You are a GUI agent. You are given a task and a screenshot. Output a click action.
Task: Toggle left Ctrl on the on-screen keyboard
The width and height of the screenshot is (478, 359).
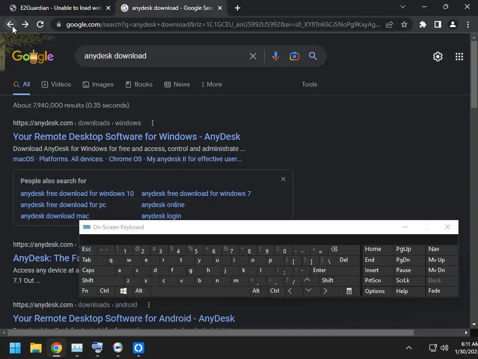[x=106, y=291]
